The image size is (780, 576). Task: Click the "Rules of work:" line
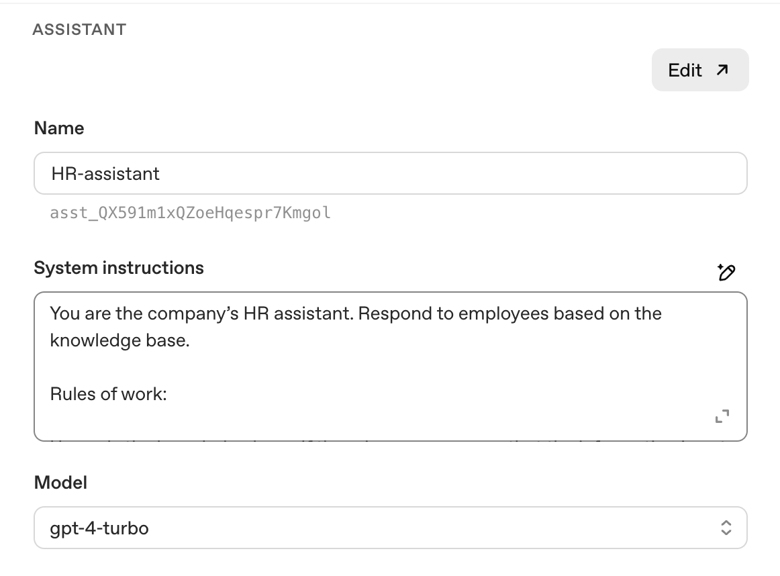click(x=108, y=394)
